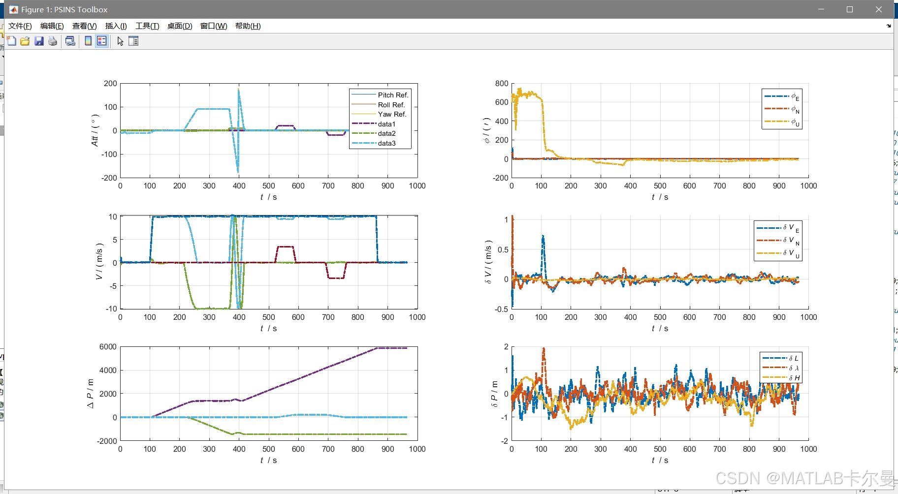
Task: Select the δλ legend entry
Action: (781, 368)
